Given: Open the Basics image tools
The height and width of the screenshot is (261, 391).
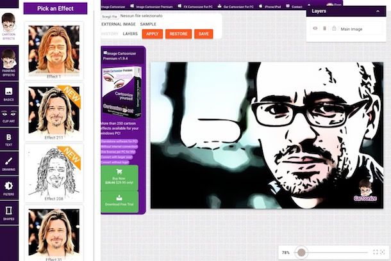Looking at the screenshot, I should 9,94.
